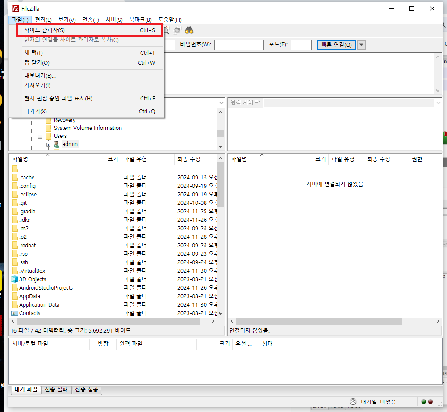The width and height of the screenshot is (447, 412).
Task: Select 내보내기(E) menu entry
Action: click(x=89, y=76)
